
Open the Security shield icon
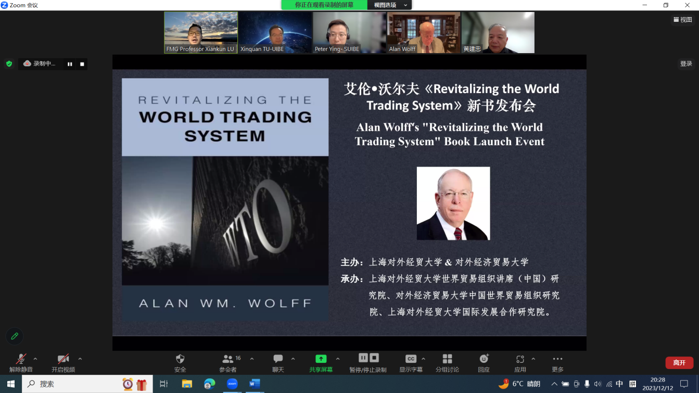coord(180,359)
